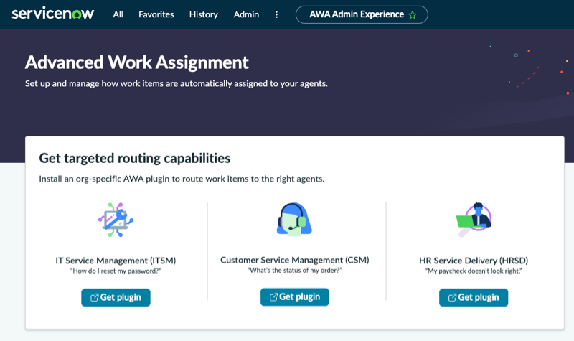
Task: Favorite page with the star icon
Action: (413, 15)
